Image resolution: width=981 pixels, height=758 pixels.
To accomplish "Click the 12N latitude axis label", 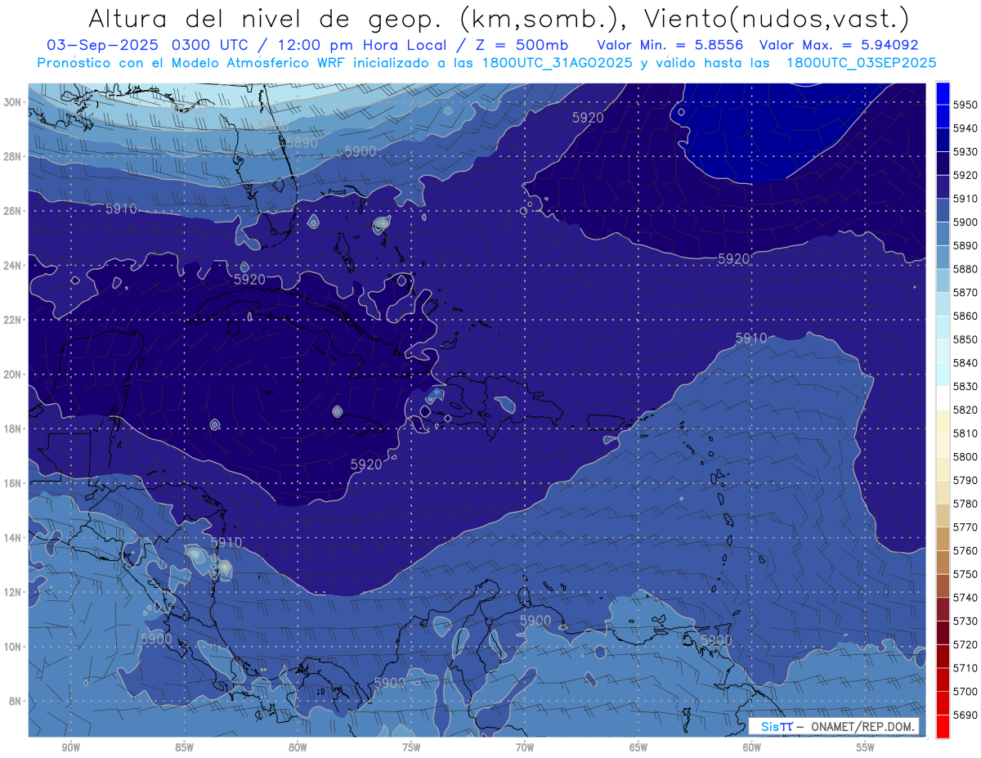I will pyautogui.click(x=12, y=592).
